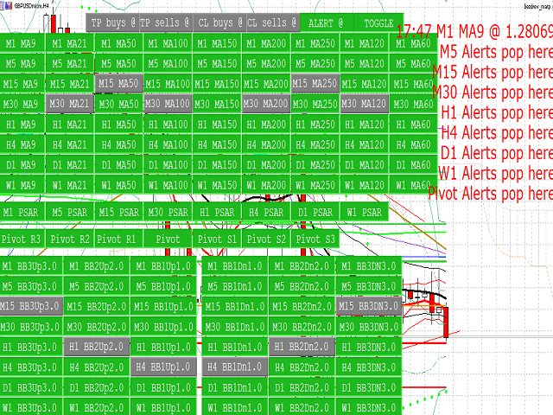Viewport: 553px width, 415px height.
Task: Toggle the grey H4 BB1Up1.0 button
Action: (163, 367)
